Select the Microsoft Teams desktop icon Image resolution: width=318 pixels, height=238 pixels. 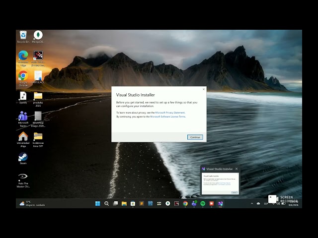pyautogui.click(x=23, y=119)
